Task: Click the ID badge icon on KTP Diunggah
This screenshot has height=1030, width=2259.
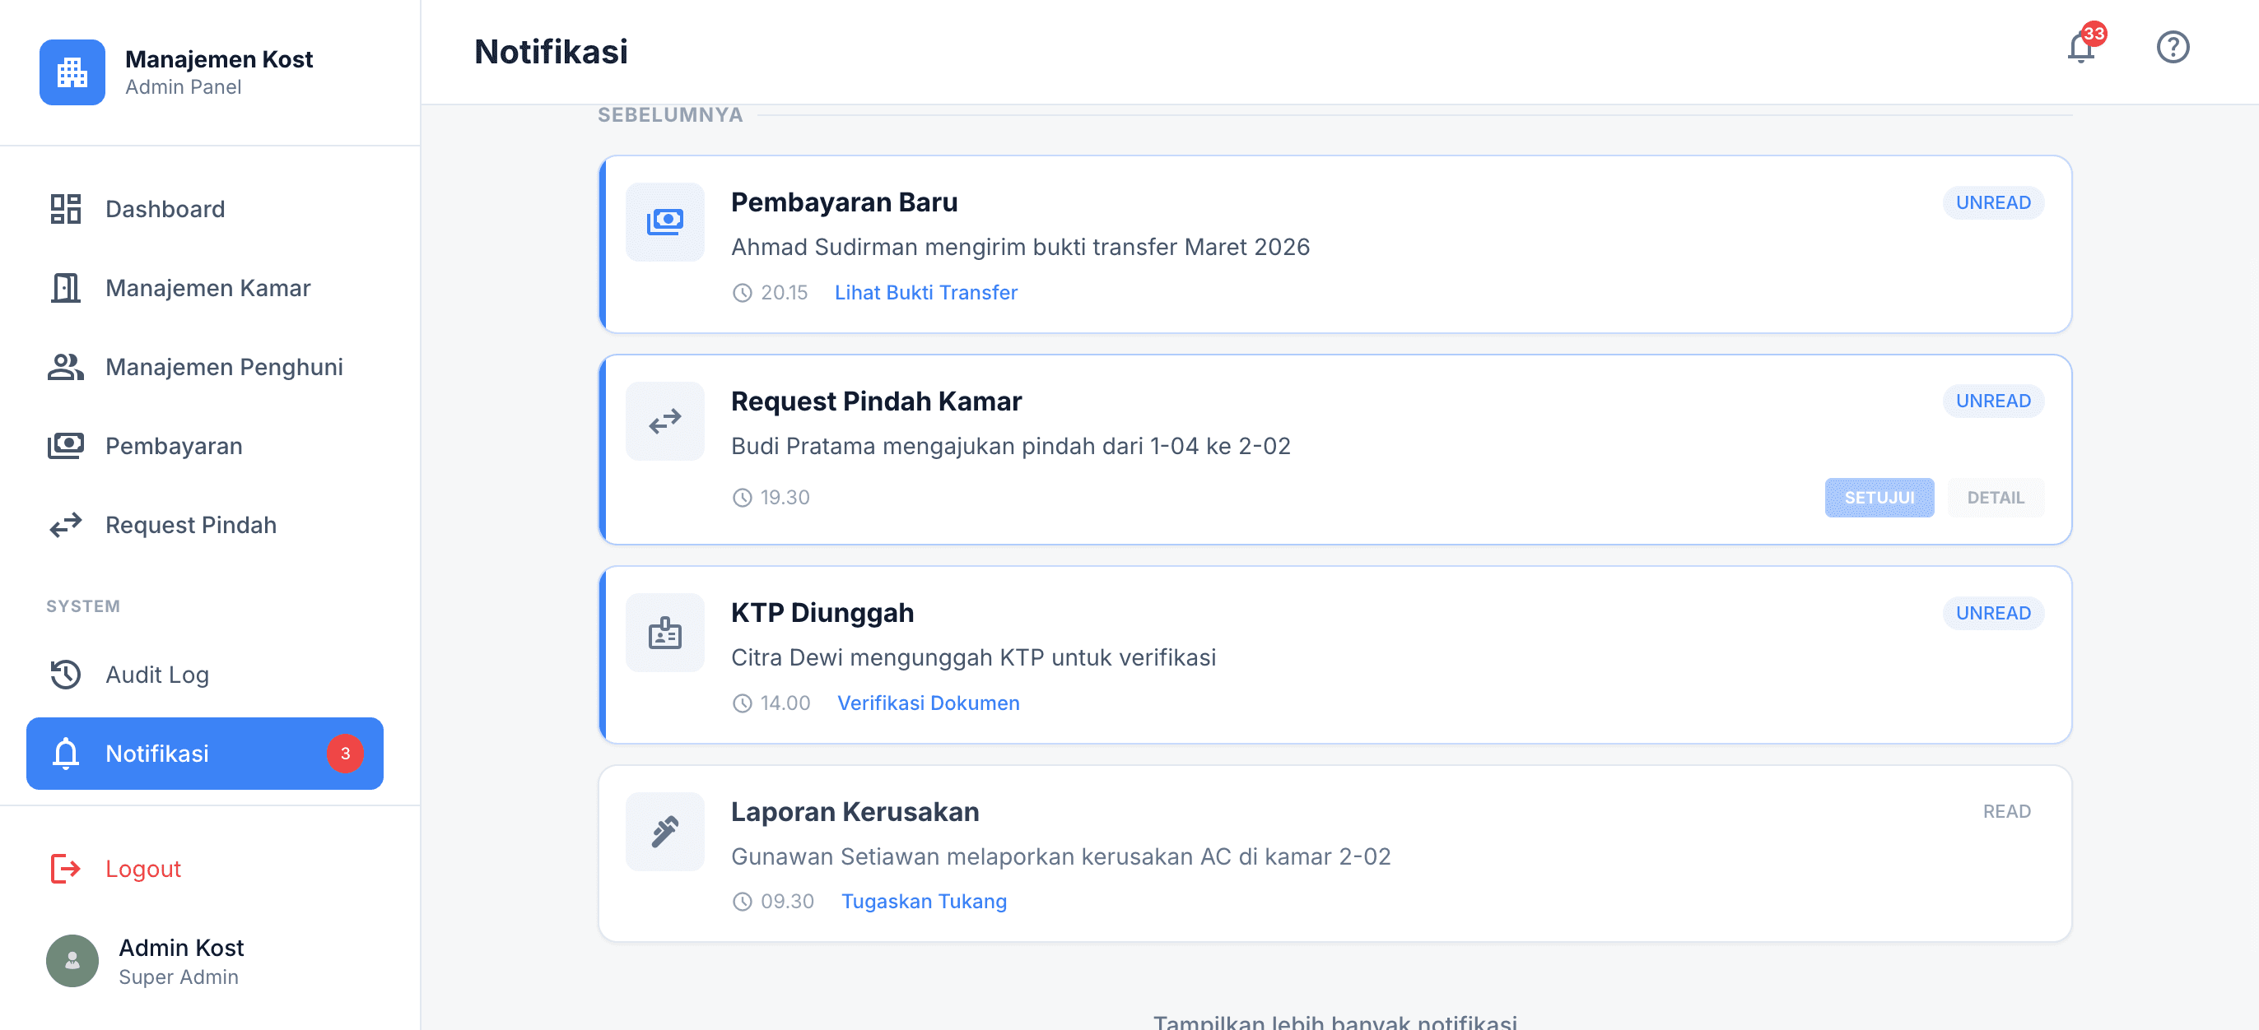Action: coord(664,633)
